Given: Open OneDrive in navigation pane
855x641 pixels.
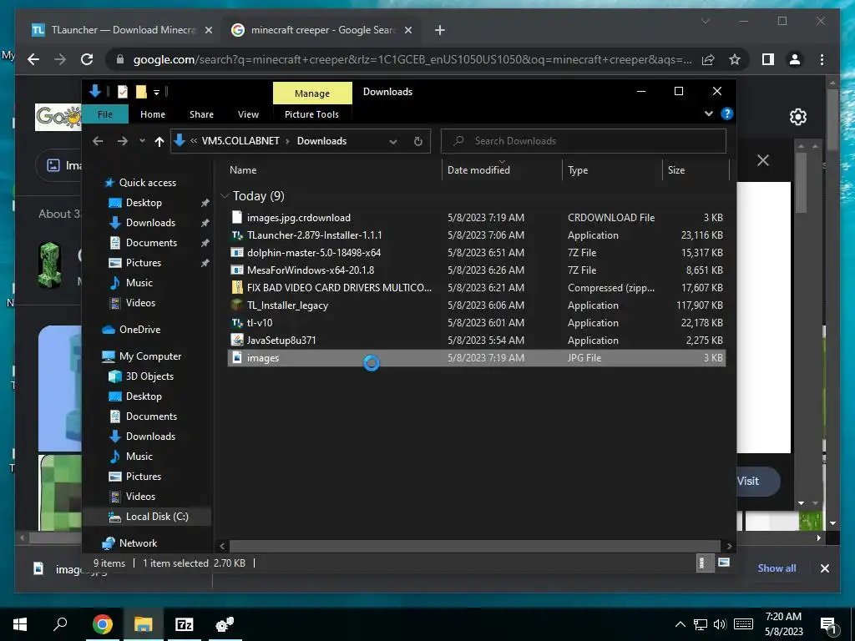Looking at the screenshot, I should [x=139, y=329].
